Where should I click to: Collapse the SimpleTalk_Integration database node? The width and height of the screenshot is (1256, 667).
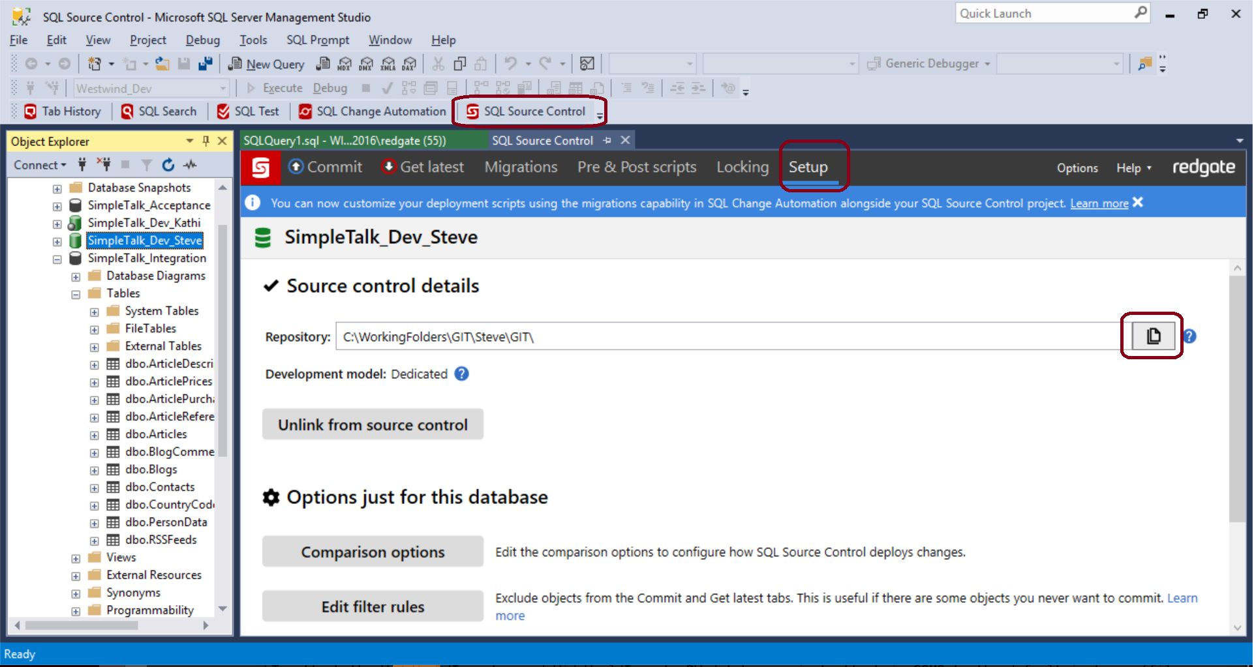(57, 259)
